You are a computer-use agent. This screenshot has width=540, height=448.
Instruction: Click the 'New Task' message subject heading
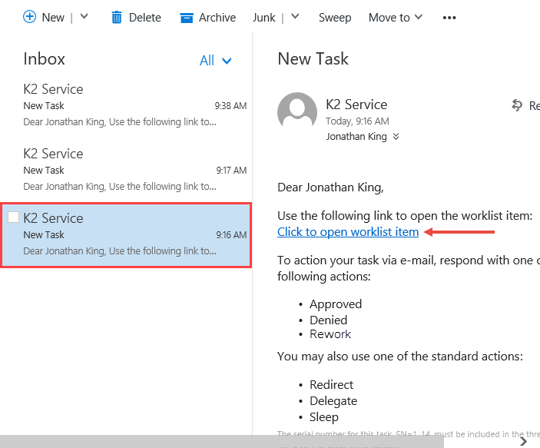point(313,59)
